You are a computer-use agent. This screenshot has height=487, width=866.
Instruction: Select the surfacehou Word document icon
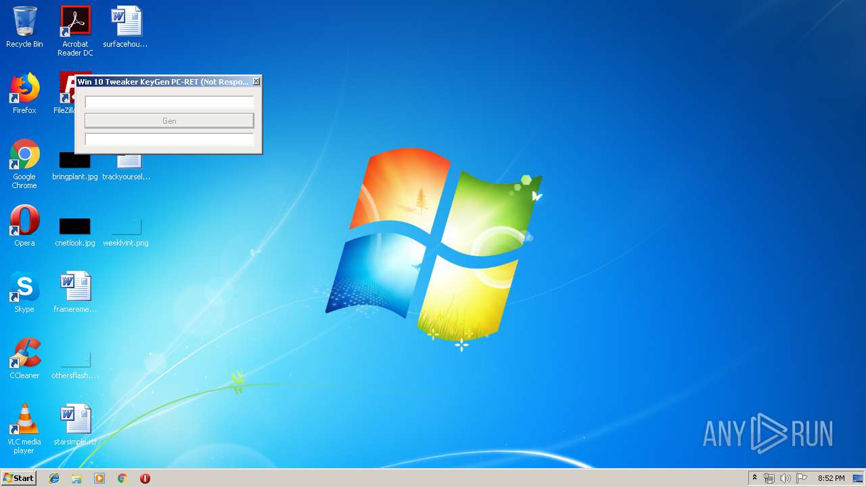coord(126,27)
